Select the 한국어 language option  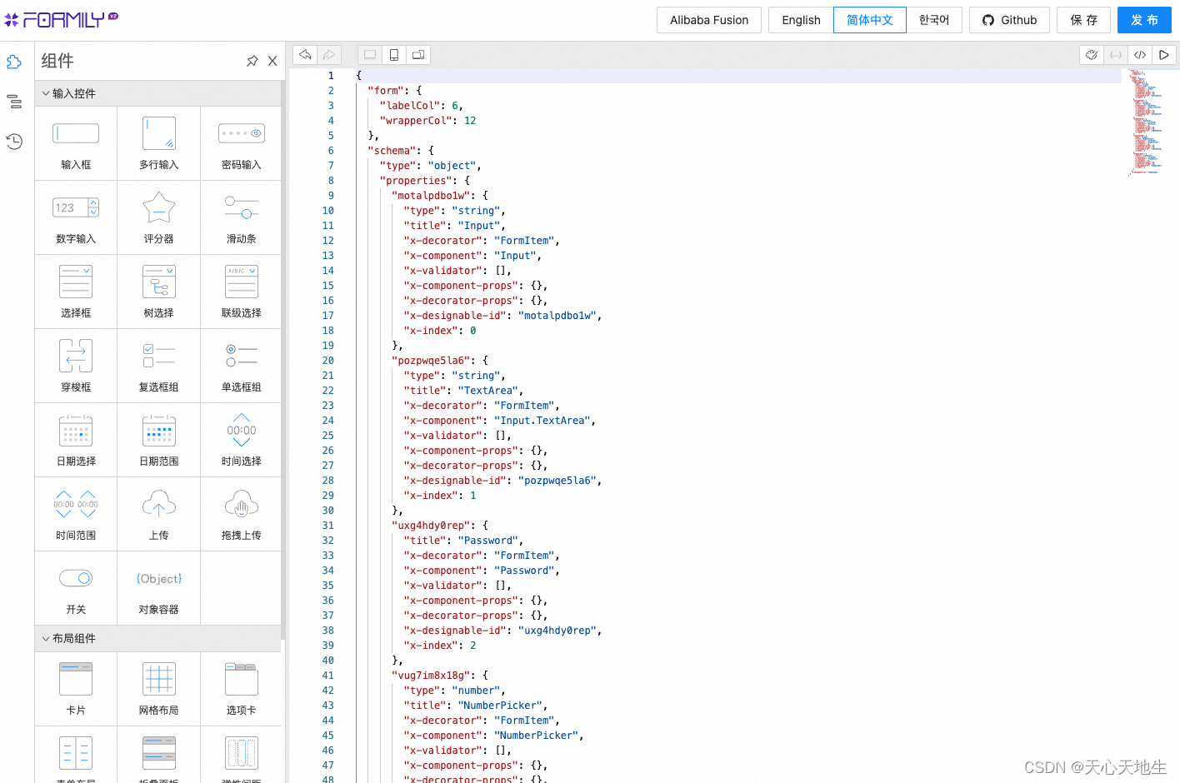coord(934,20)
